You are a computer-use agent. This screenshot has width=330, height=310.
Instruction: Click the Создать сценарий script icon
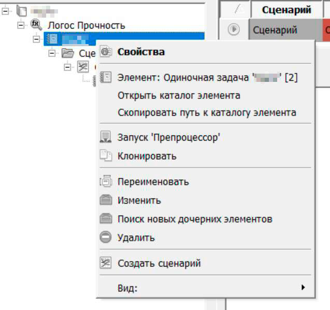click(106, 263)
